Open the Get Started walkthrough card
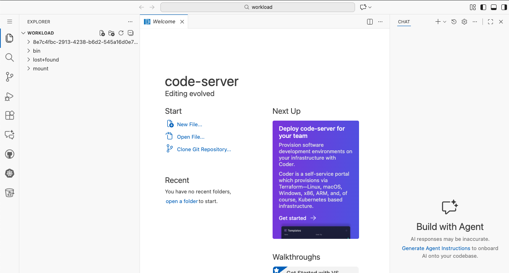 tap(316, 270)
